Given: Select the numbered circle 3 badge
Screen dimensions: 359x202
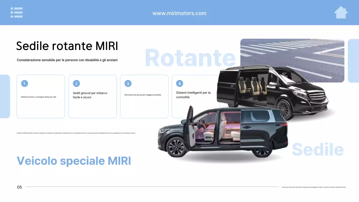Looking at the screenshot, I should tap(128, 83).
